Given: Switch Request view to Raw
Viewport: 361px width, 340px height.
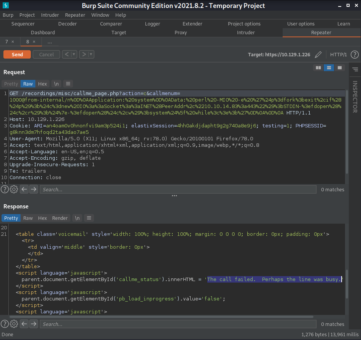Looking at the screenshot, I should point(28,84).
